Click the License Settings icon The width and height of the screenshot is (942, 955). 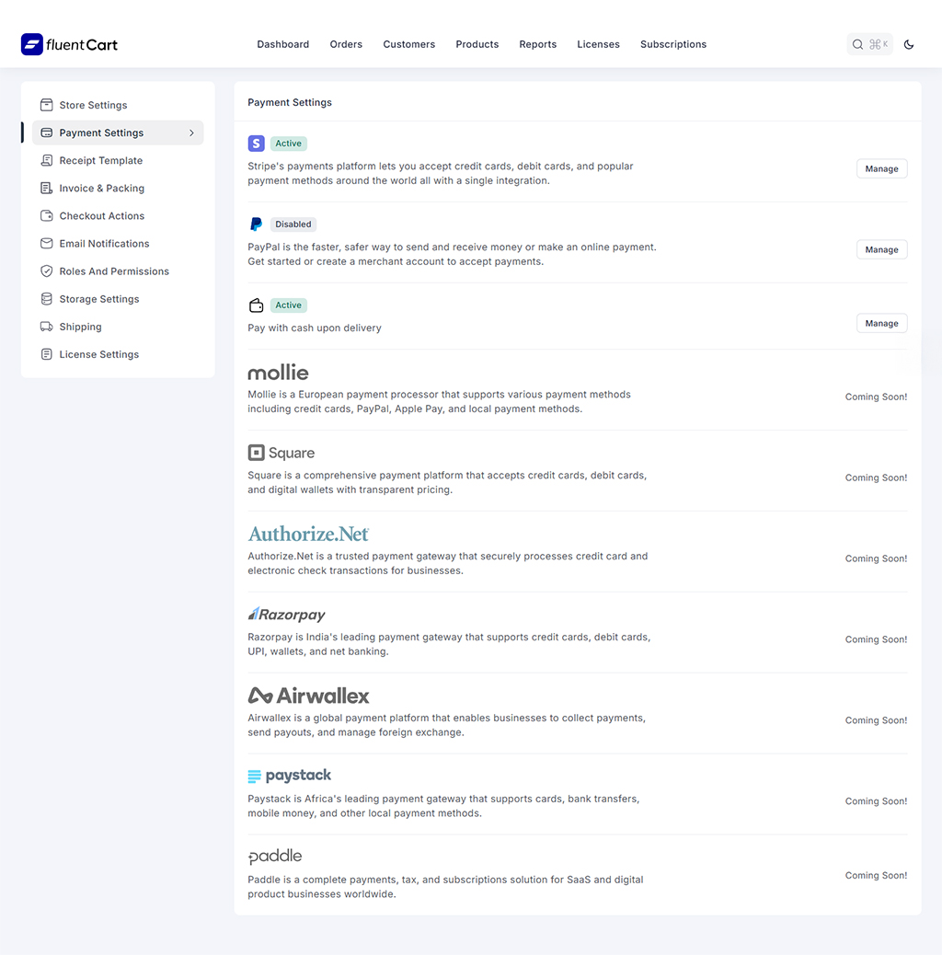click(46, 354)
